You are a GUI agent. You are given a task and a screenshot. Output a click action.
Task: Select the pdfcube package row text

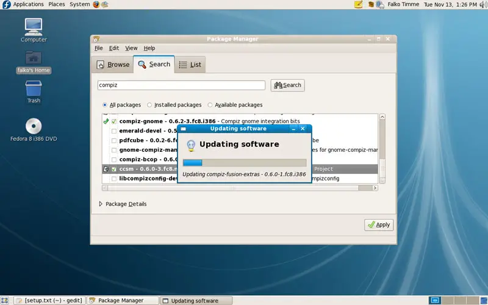[148, 140]
